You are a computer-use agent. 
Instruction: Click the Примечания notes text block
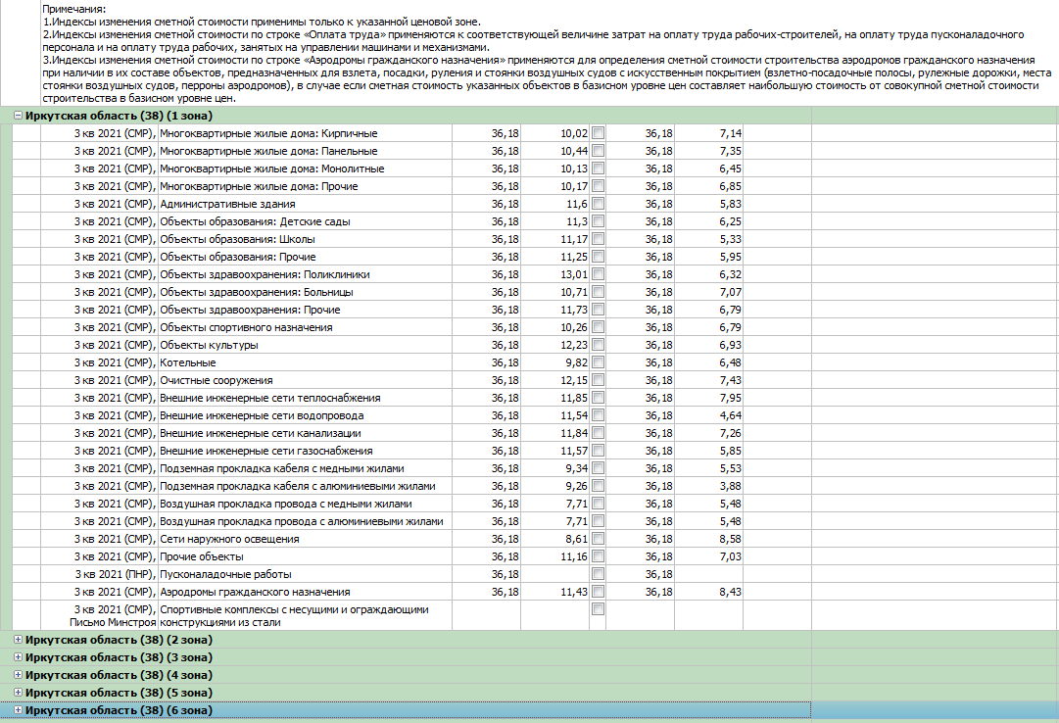(529, 54)
